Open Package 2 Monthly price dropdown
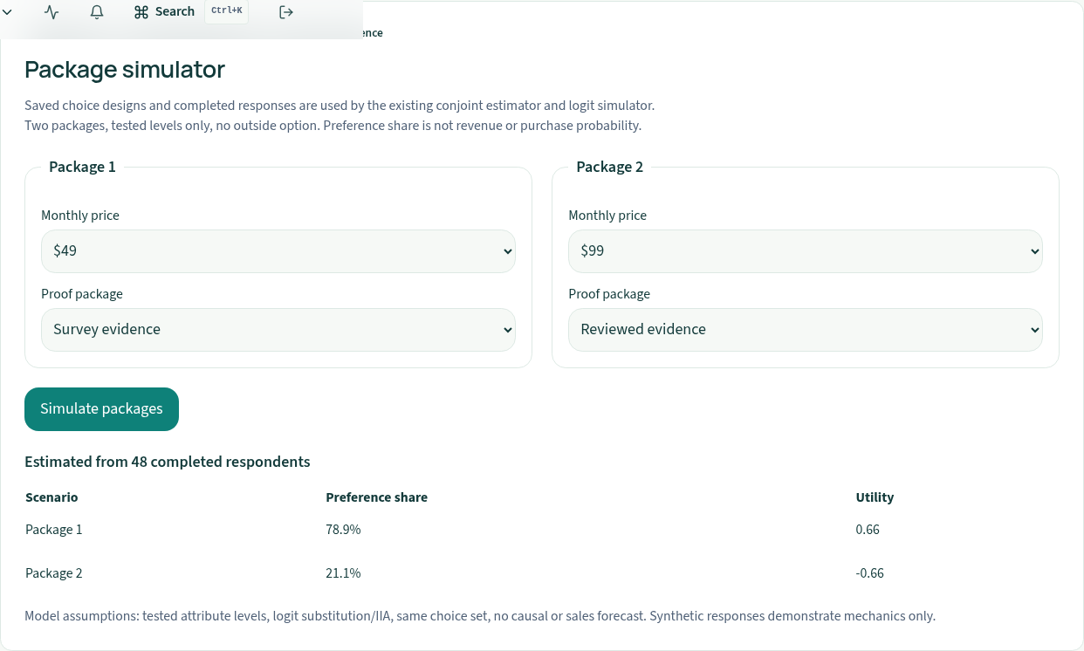 click(806, 251)
